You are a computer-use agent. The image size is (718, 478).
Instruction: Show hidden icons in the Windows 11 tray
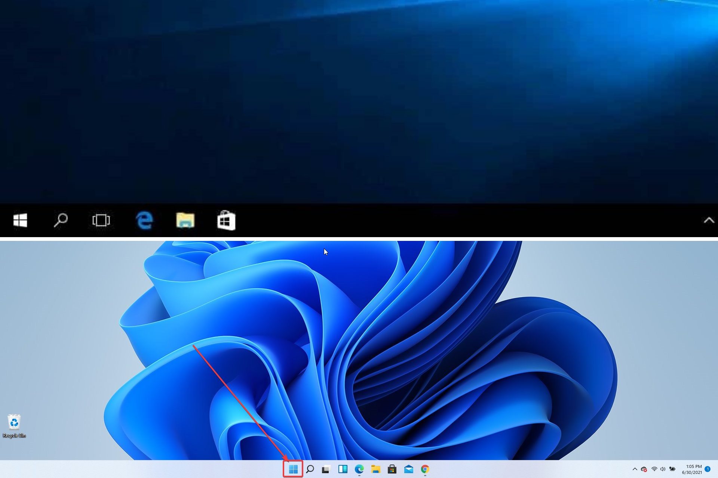(x=635, y=469)
